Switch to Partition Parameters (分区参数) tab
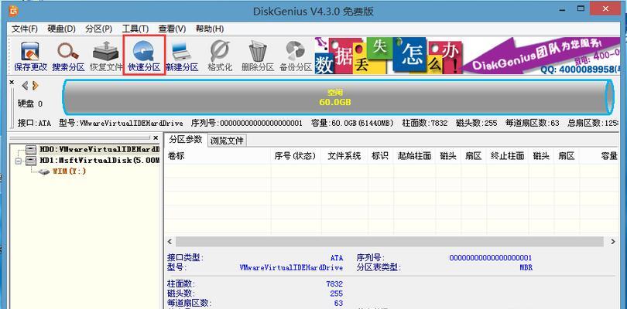 (x=186, y=140)
